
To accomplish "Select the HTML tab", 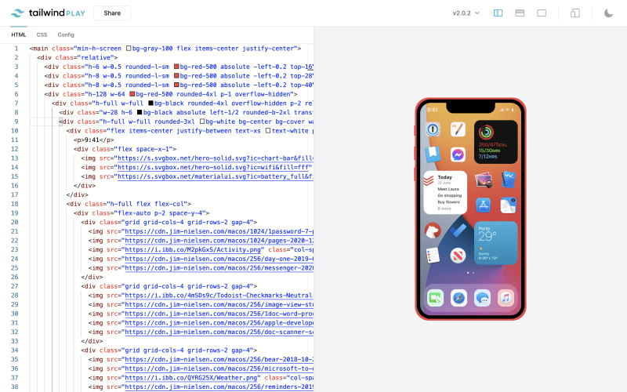I will [18, 34].
